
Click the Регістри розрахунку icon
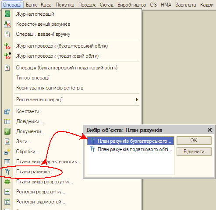(x=7, y=192)
